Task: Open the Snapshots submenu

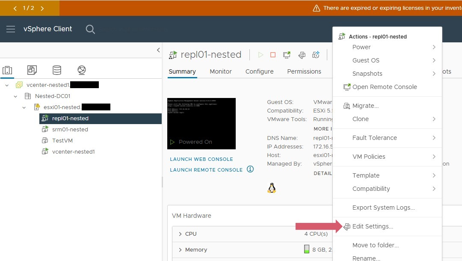Action: pyautogui.click(x=387, y=74)
